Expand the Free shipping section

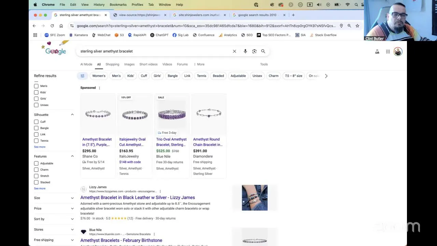click(x=54, y=240)
